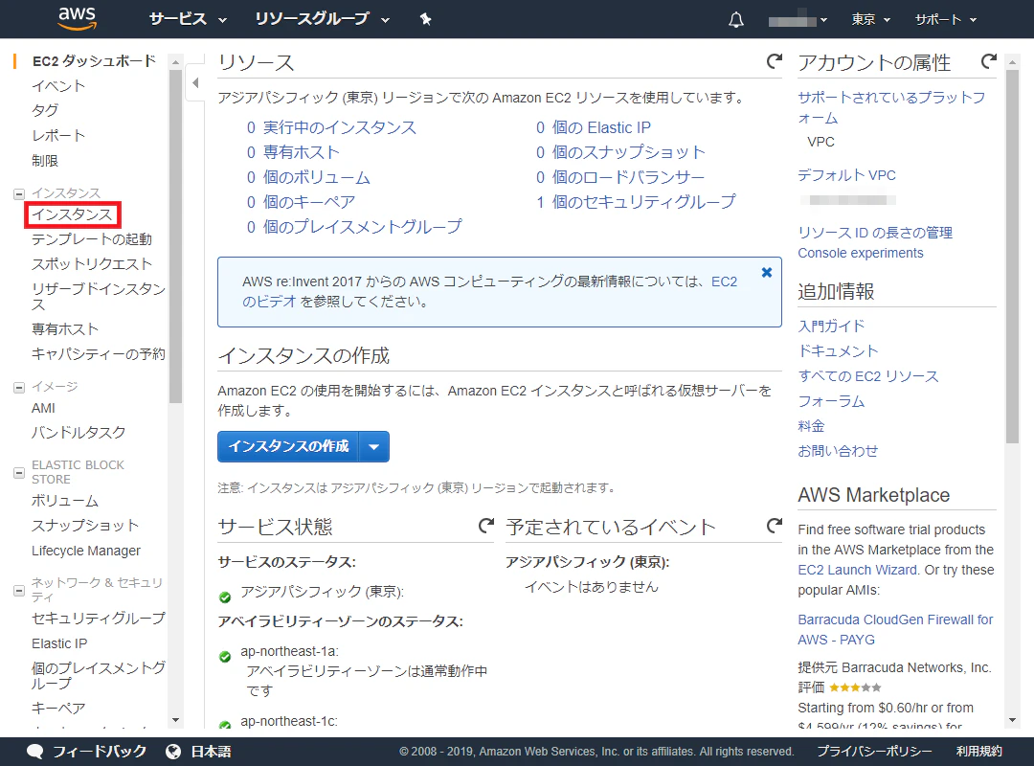Collapse the ELASTIC BLOCK STORE group
Viewport: 1034px width, 766px height.
(19, 472)
